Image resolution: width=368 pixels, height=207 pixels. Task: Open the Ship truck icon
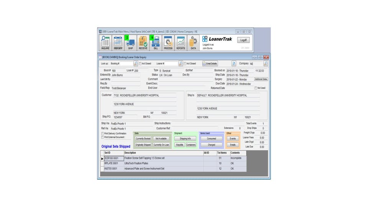tap(130, 43)
